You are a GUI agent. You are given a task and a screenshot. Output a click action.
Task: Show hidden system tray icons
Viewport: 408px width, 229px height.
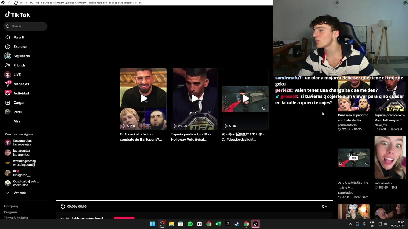click(351, 224)
